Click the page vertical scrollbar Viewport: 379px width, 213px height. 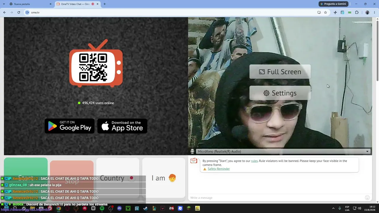point(377,50)
